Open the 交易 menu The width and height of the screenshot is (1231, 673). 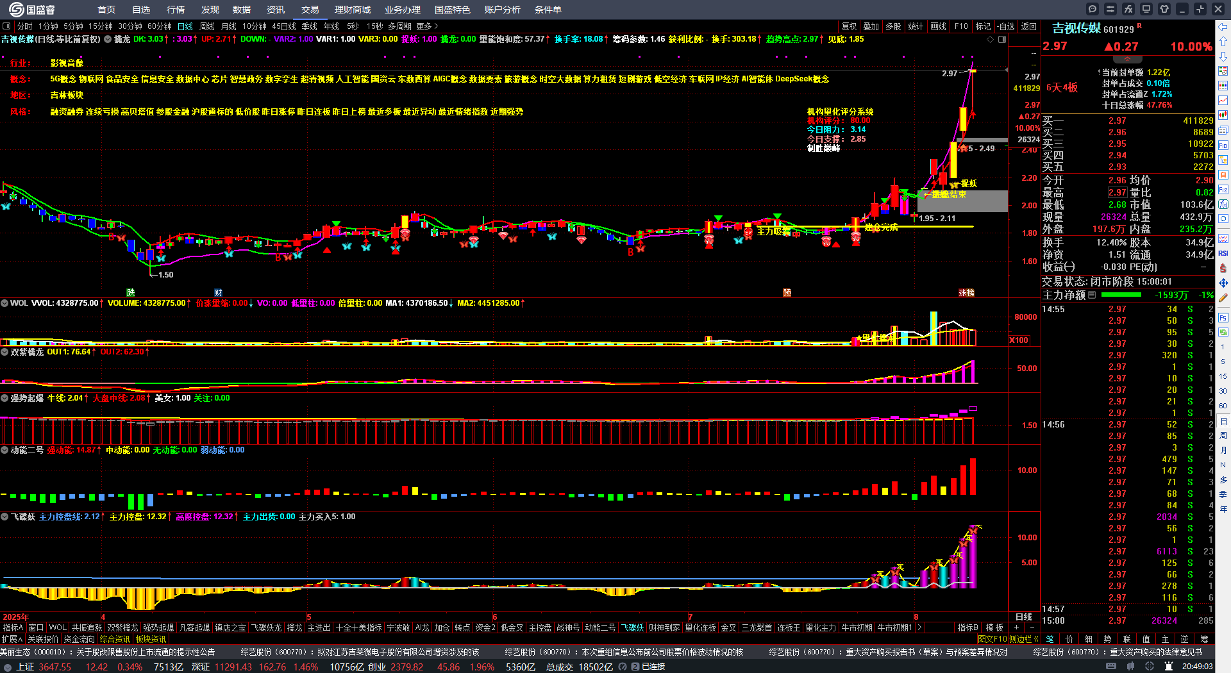pyautogui.click(x=310, y=10)
